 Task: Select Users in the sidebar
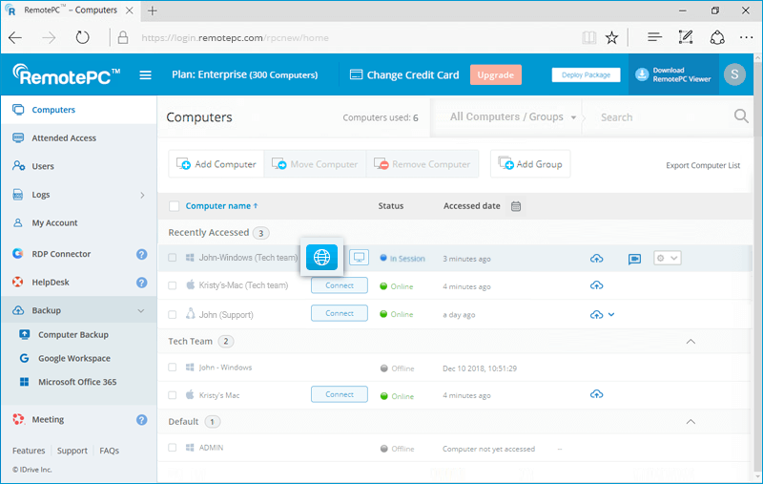tap(43, 166)
